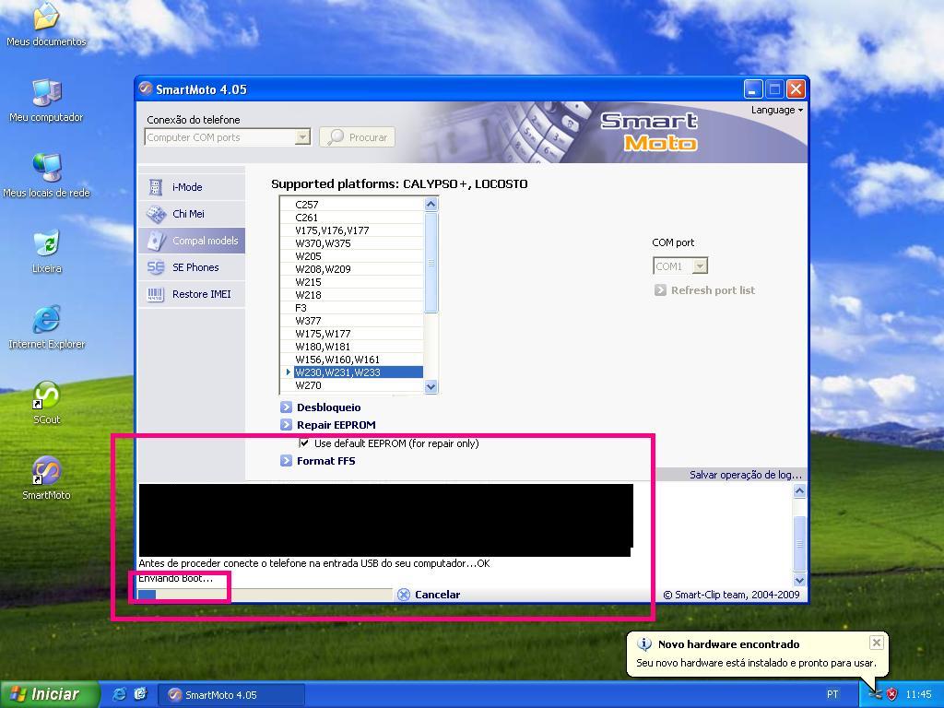Click the 11:45 taskbar clock
The width and height of the screenshot is (944, 708).
point(919,695)
